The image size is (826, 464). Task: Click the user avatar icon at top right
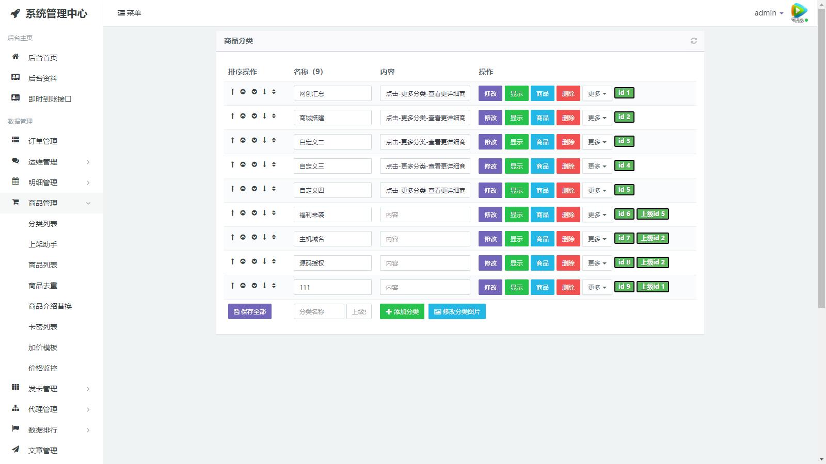point(799,13)
